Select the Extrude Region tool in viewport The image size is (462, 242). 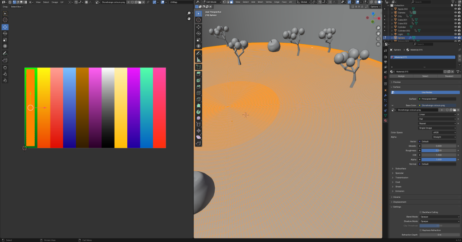pos(199,73)
